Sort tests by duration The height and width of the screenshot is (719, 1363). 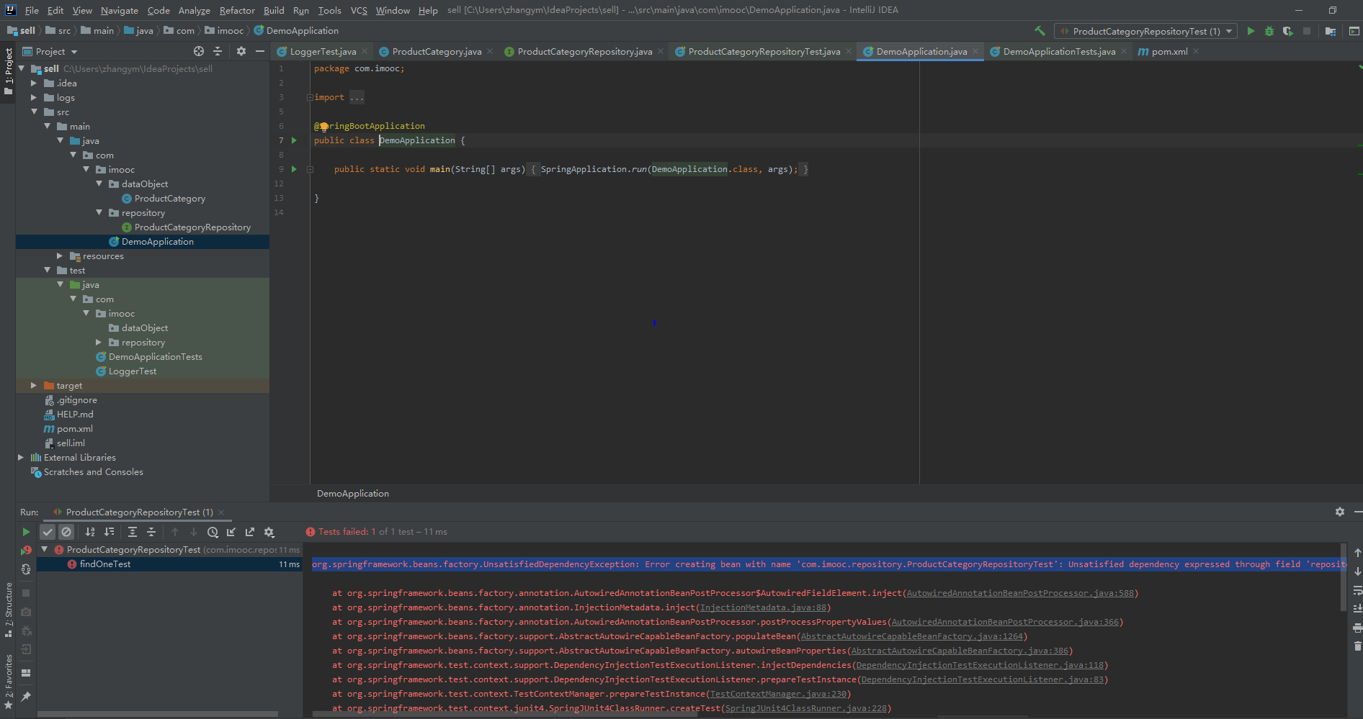tap(109, 532)
